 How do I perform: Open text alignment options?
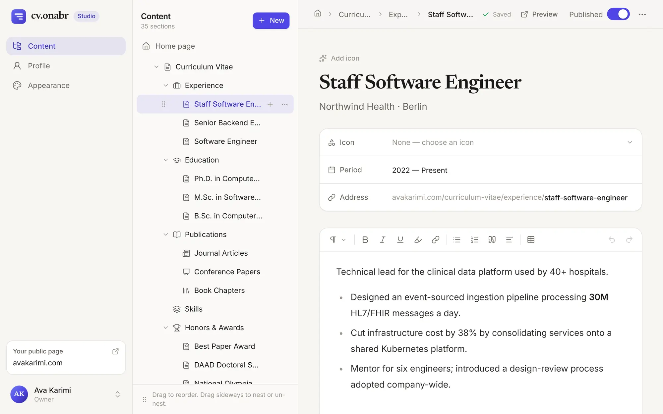[510, 240]
